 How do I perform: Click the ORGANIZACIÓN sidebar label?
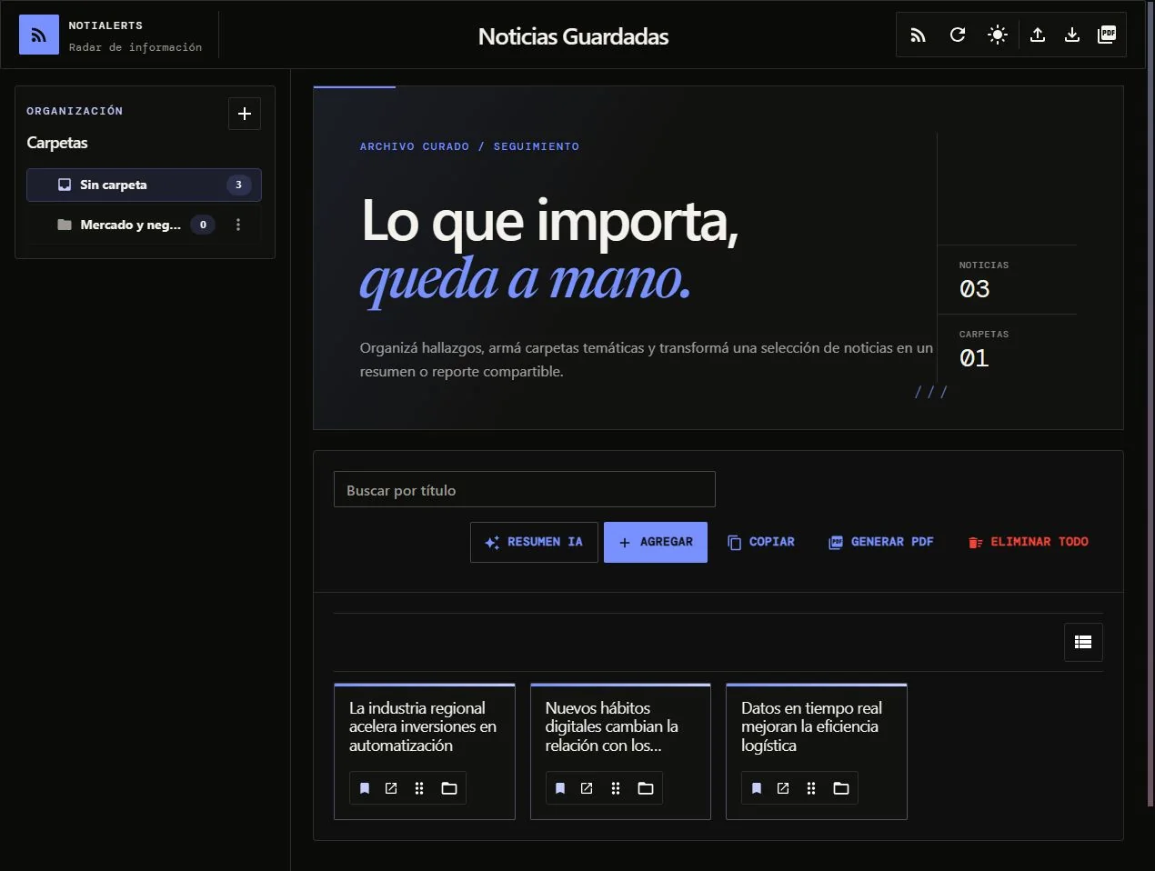pyautogui.click(x=75, y=111)
